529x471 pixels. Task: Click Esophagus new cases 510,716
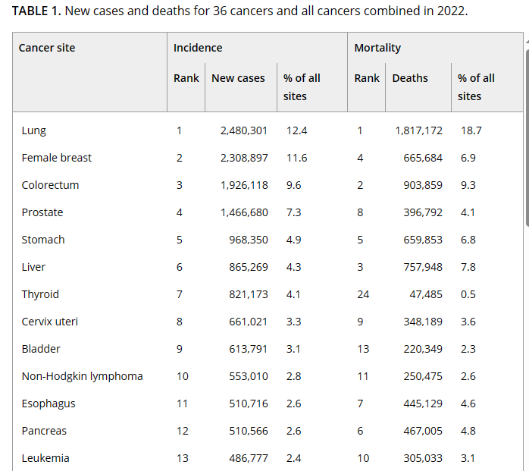coord(249,403)
